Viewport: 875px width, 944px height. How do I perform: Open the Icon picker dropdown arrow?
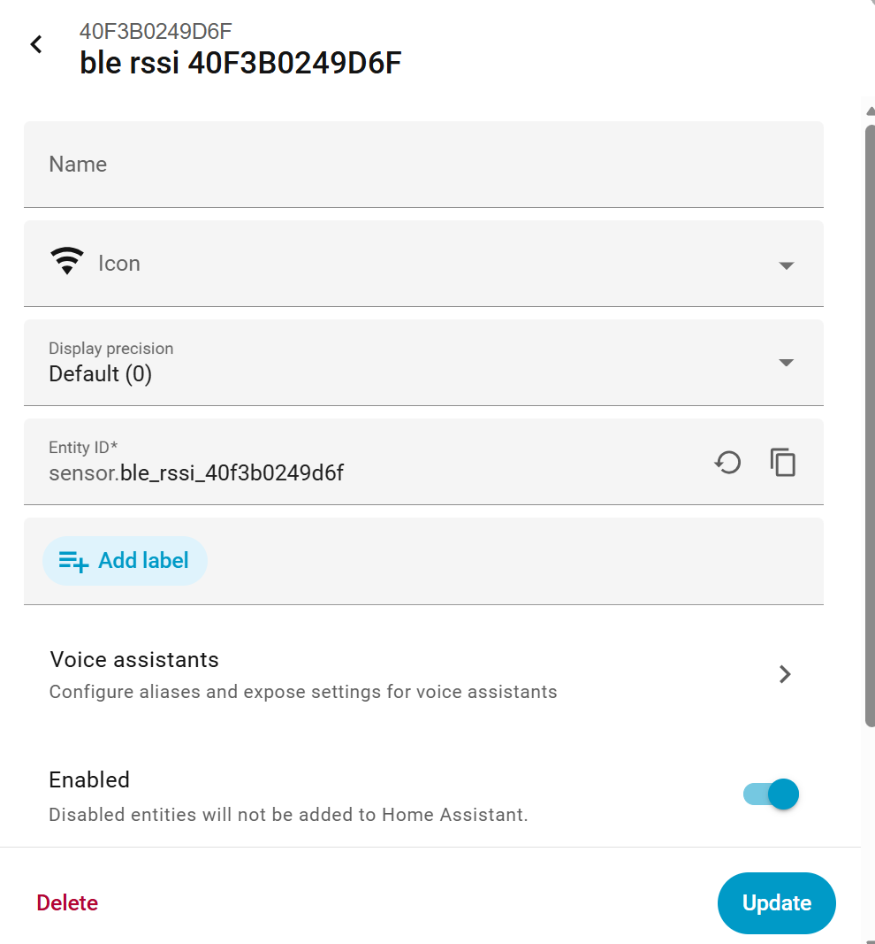click(786, 265)
